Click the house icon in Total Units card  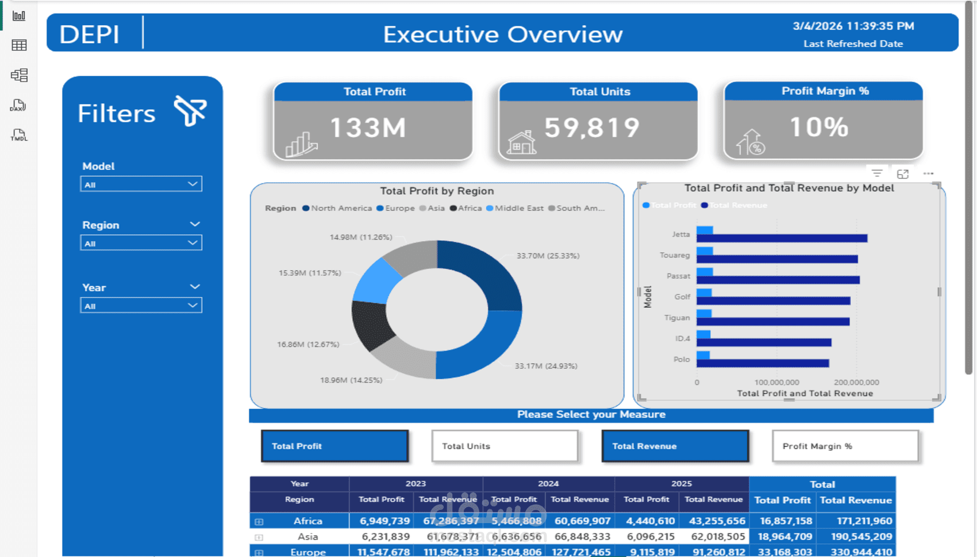[x=521, y=142]
